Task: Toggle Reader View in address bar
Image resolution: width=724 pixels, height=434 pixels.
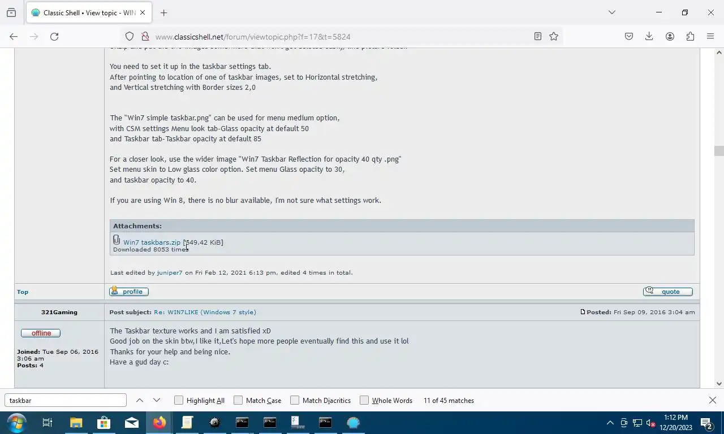Action: tap(538, 36)
